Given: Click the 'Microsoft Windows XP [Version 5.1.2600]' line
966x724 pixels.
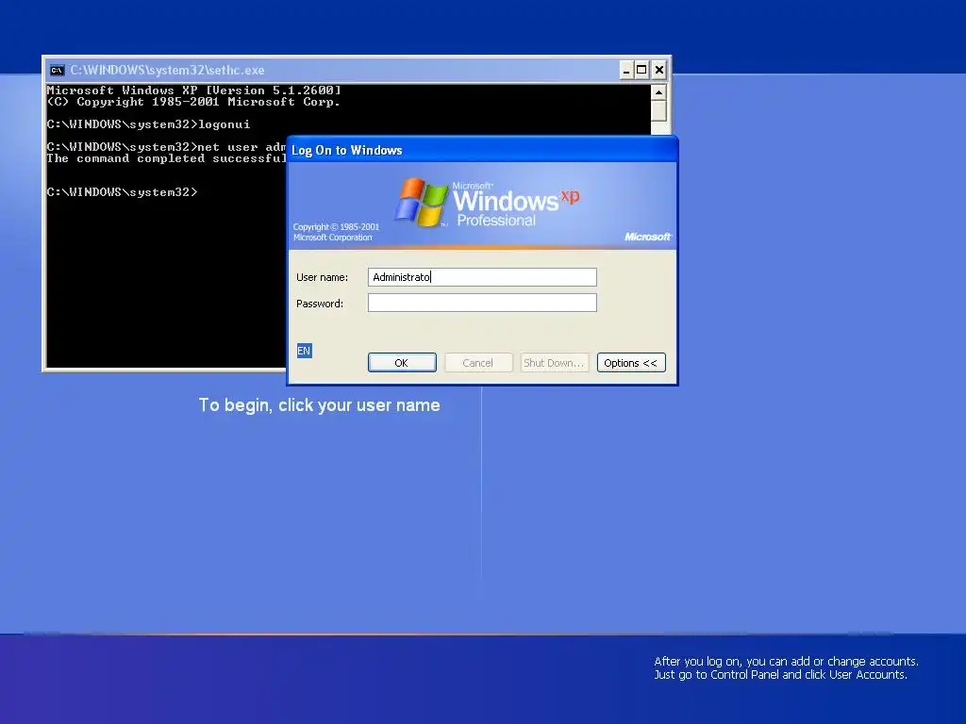Looking at the screenshot, I should [x=194, y=90].
